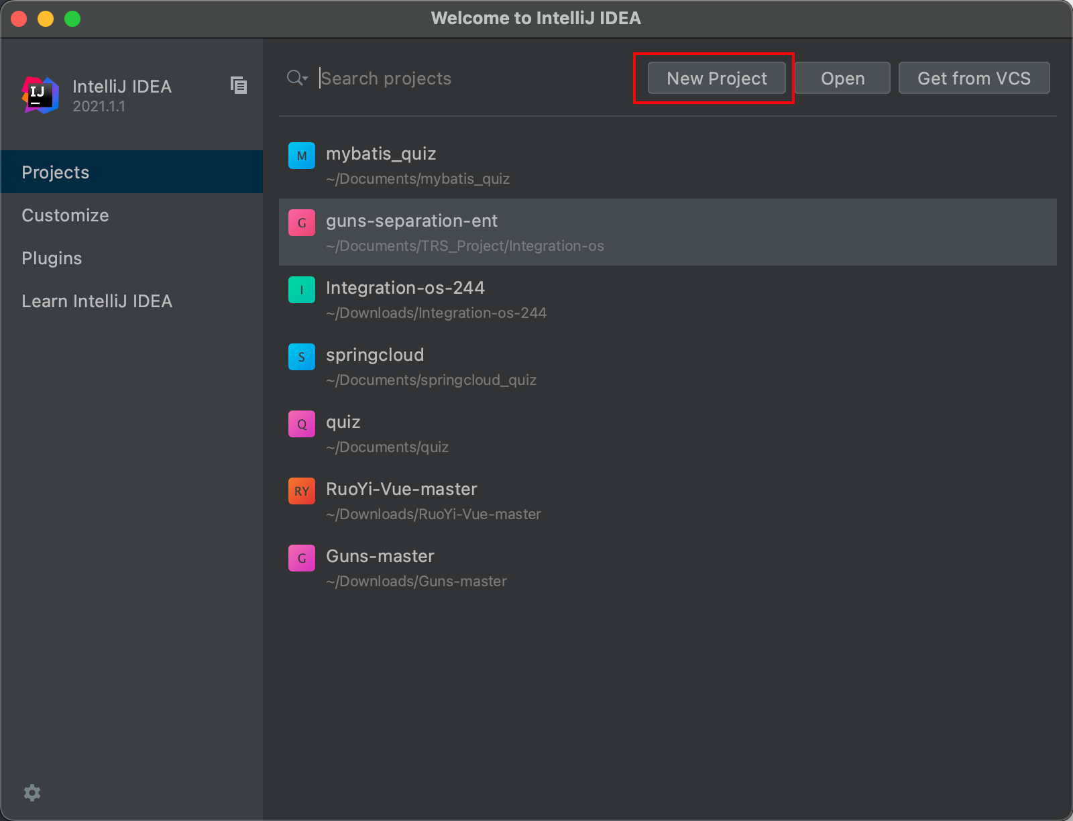The height and width of the screenshot is (821, 1073).
Task: Click Get from VCS button
Action: [x=974, y=78]
